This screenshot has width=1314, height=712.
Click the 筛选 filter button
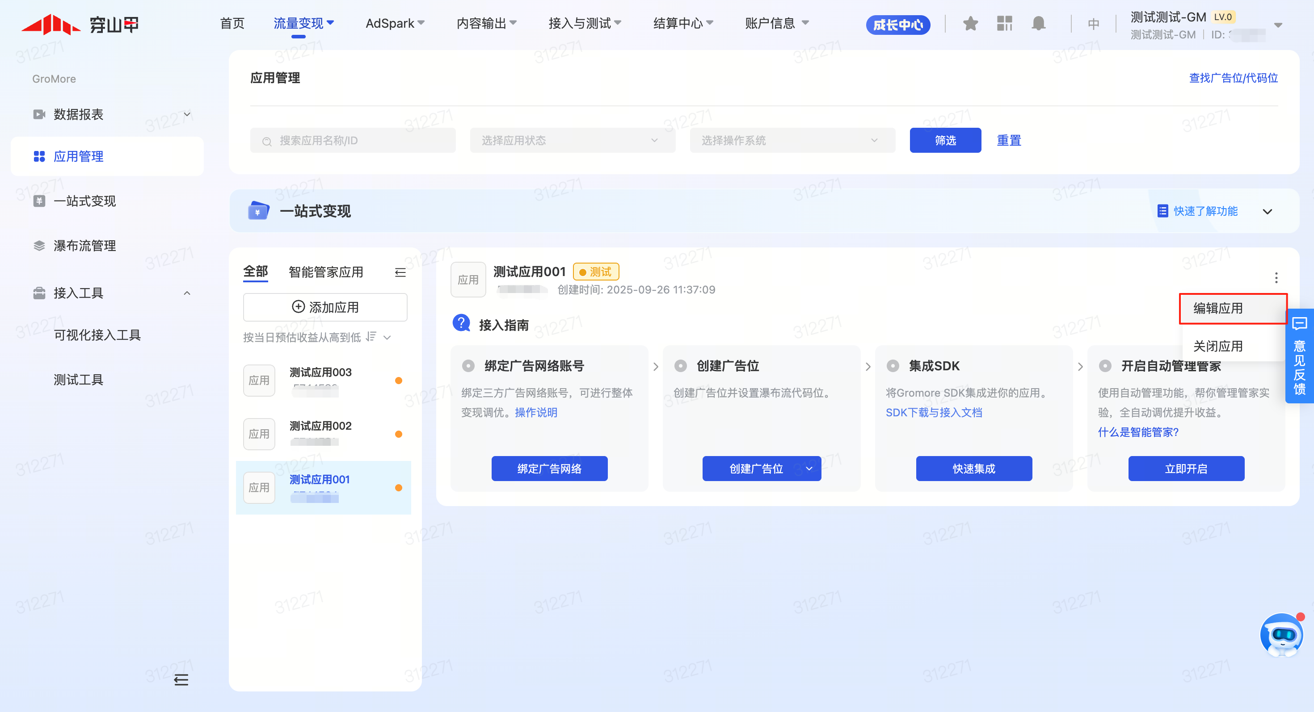[x=945, y=140]
